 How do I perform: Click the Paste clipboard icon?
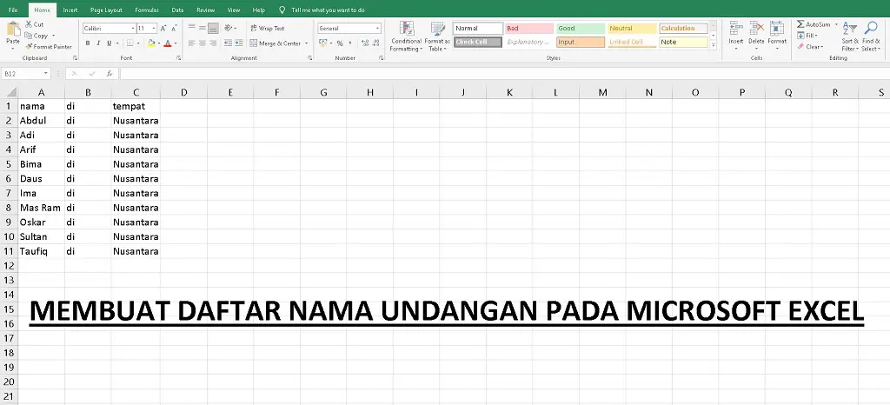point(13,29)
